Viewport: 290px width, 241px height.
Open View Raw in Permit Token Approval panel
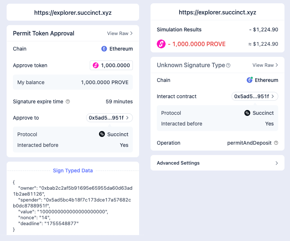tap(120, 33)
